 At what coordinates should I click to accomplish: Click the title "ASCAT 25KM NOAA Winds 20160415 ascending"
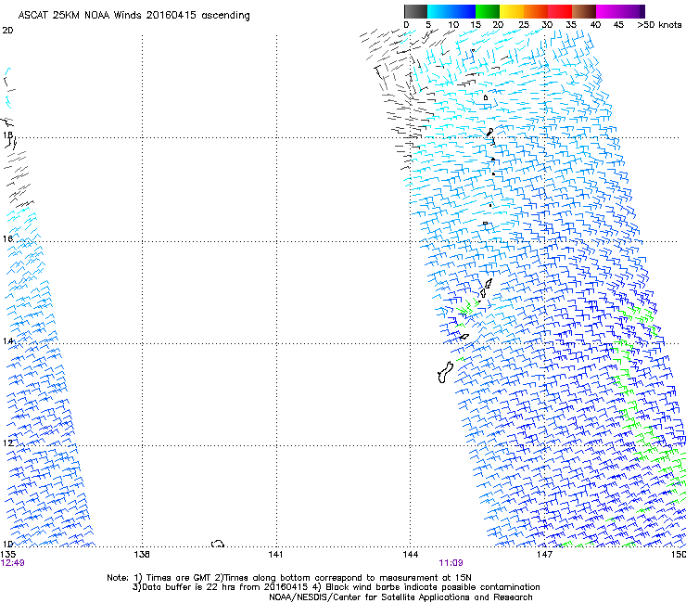(133, 16)
